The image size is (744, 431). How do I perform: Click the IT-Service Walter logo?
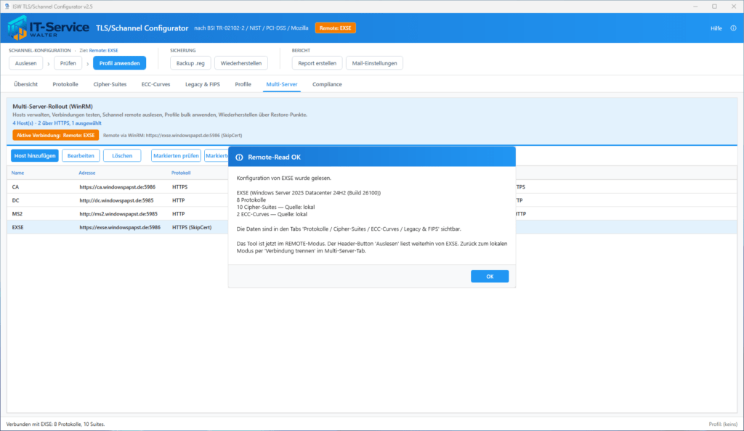point(48,28)
